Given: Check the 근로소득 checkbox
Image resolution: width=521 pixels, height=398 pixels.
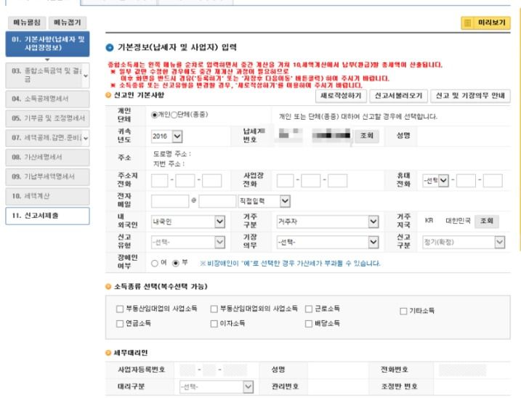Looking at the screenshot, I should point(309,309).
